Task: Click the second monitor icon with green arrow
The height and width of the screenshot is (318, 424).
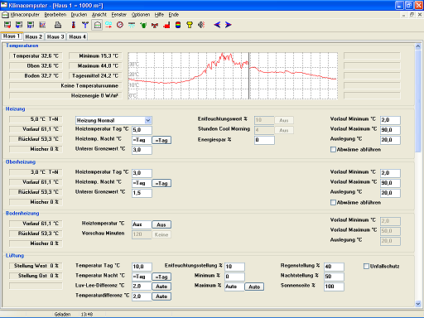Action: click(19, 25)
